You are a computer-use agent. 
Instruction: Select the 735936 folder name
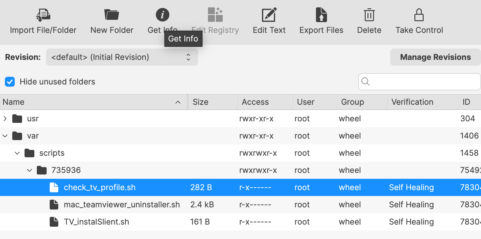tap(66, 170)
